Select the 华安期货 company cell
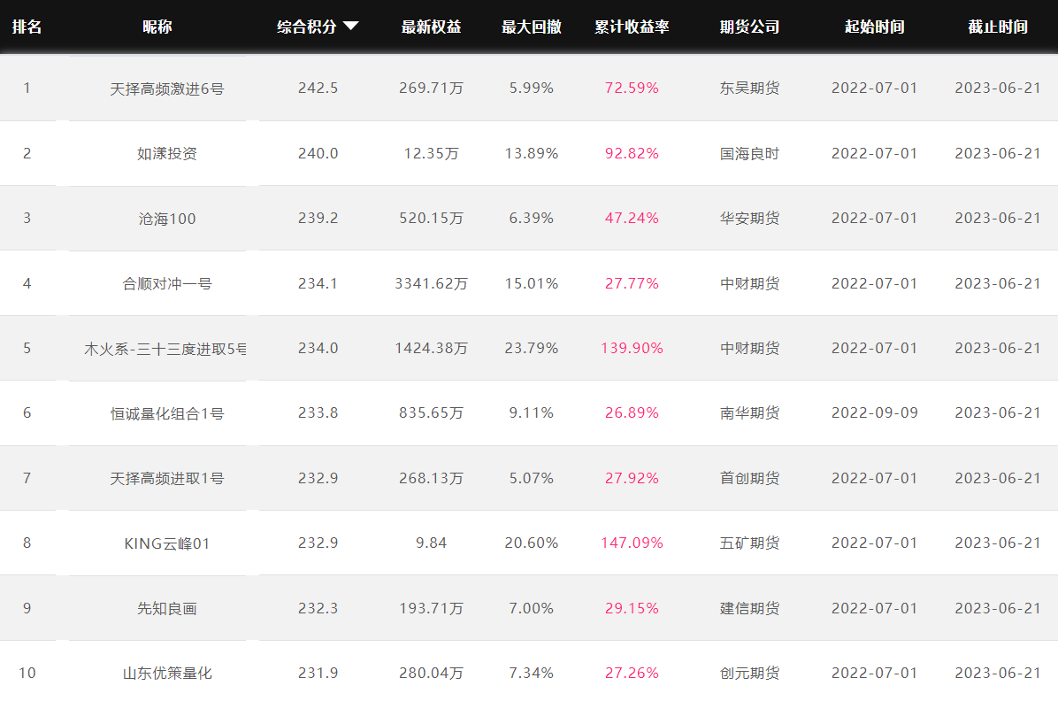1058x701 pixels. point(749,218)
